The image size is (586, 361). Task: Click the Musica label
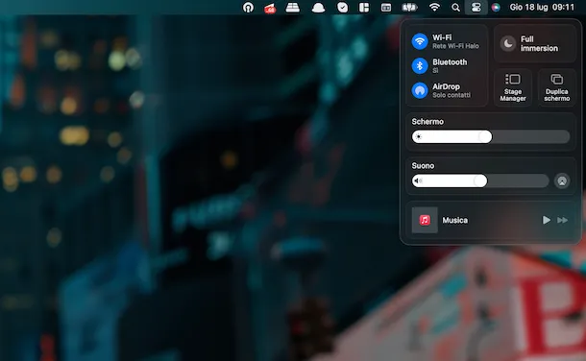click(454, 220)
